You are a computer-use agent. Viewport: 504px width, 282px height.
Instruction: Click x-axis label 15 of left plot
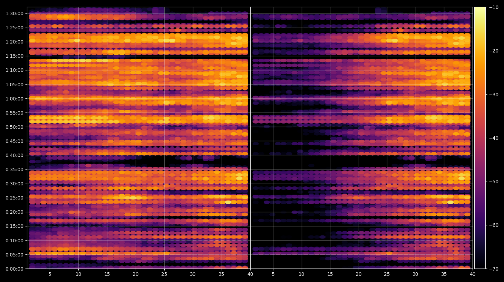107,274
